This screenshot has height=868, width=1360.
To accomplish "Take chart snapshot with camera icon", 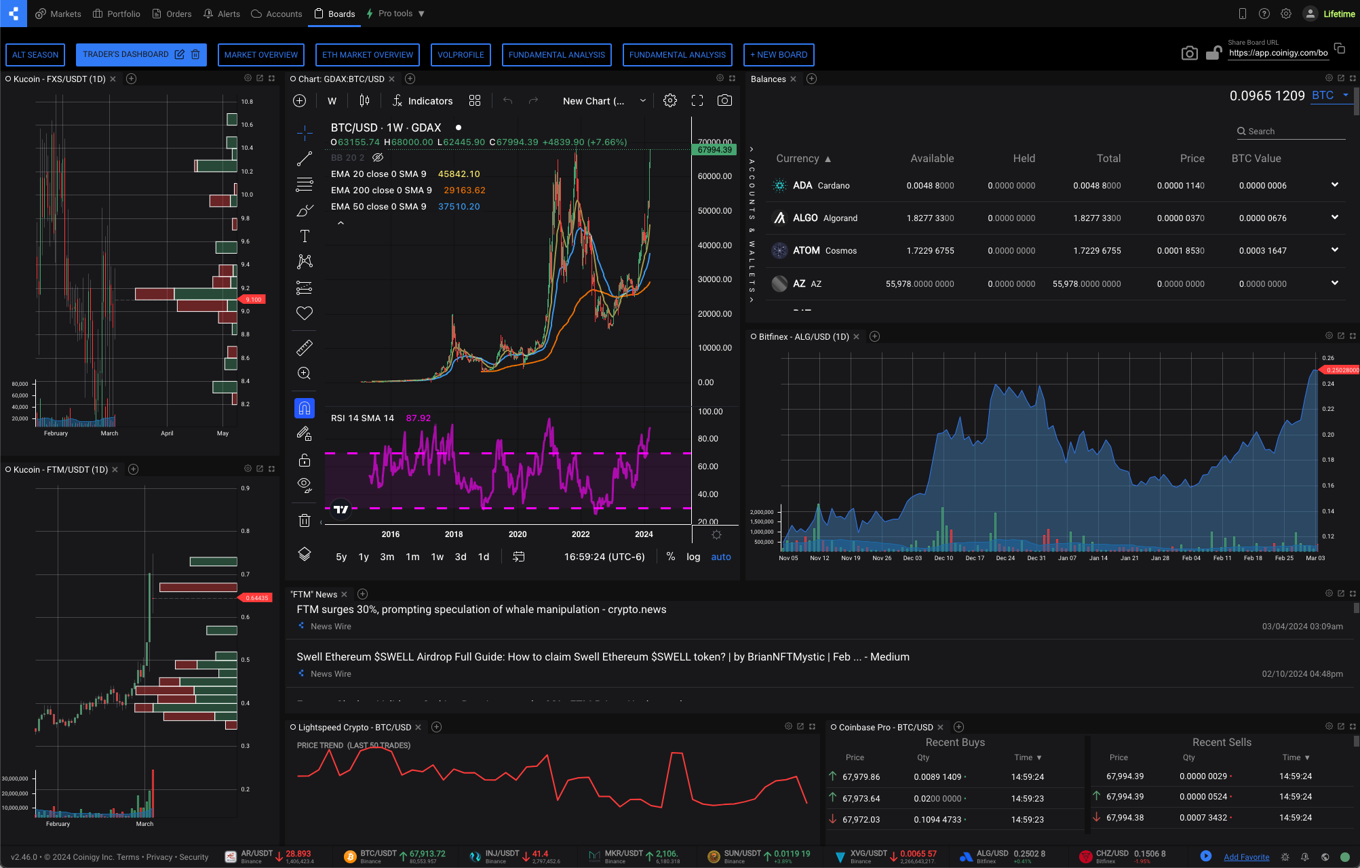I will 724,101.
